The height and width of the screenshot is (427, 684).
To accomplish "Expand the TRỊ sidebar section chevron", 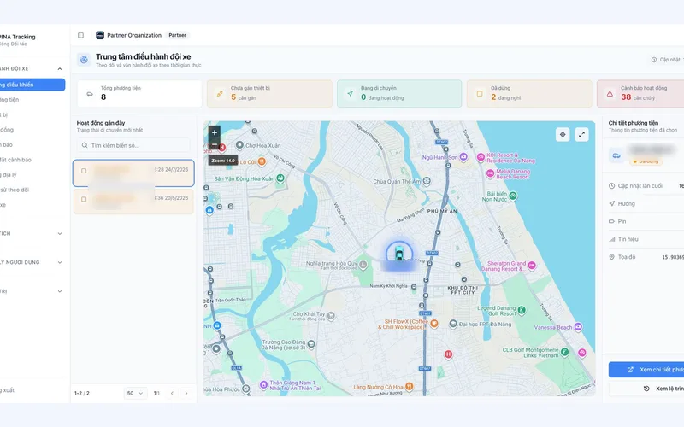I will [60, 291].
